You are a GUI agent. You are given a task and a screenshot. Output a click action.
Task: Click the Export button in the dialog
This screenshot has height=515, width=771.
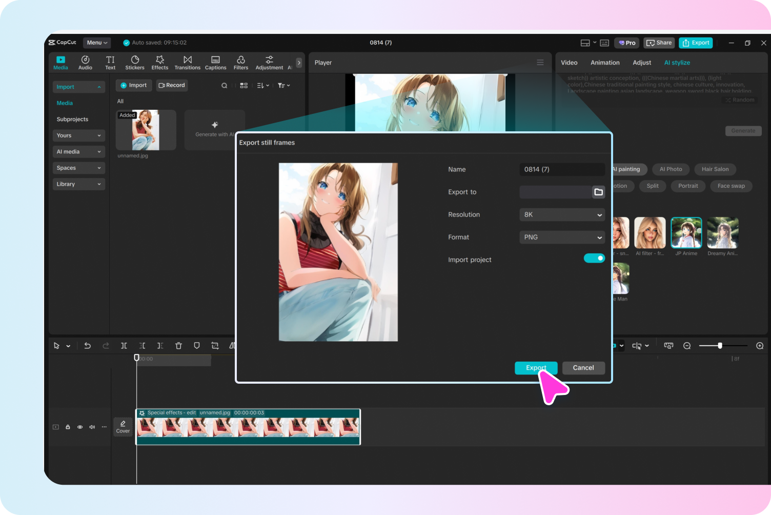(536, 368)
